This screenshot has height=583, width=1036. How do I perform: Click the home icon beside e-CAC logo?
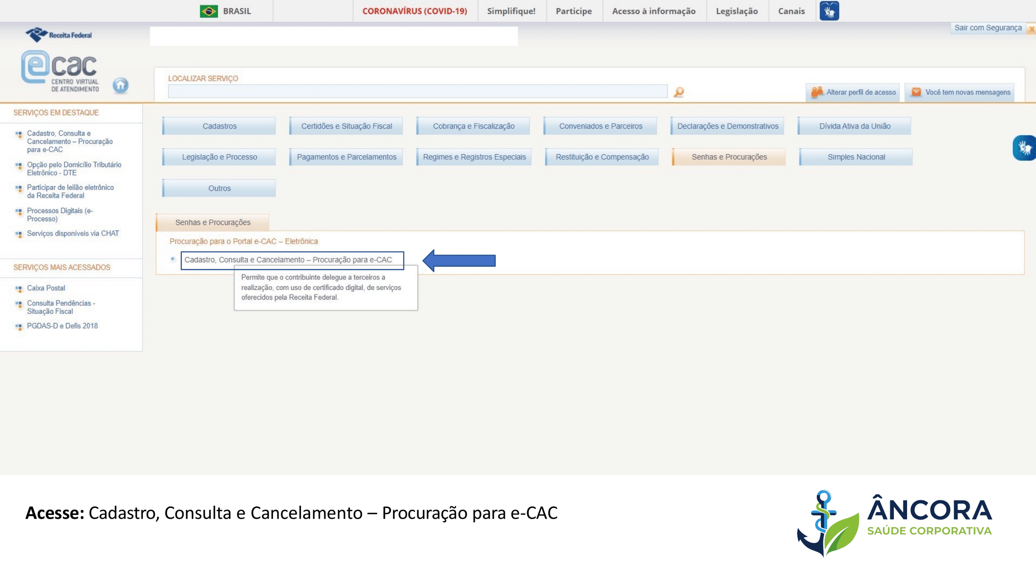coord(121,85)
